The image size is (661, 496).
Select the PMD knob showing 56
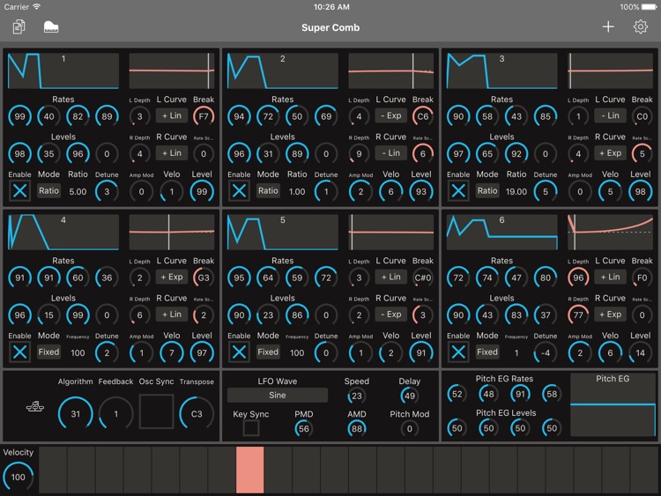303,428
